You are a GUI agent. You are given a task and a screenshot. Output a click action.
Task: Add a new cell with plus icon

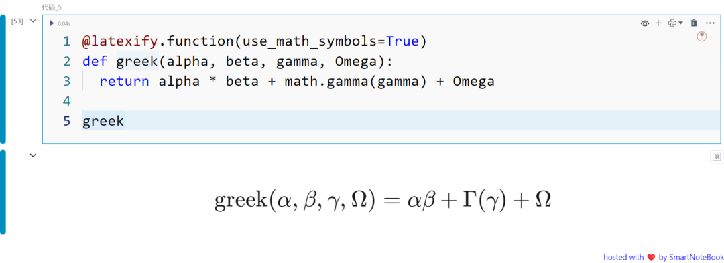click(658, 23)
